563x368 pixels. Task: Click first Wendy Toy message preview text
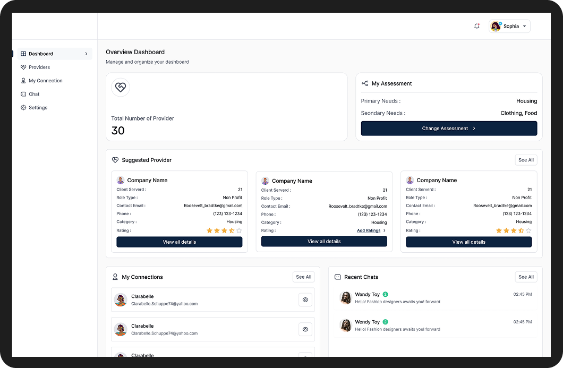[x=397, y=302]
